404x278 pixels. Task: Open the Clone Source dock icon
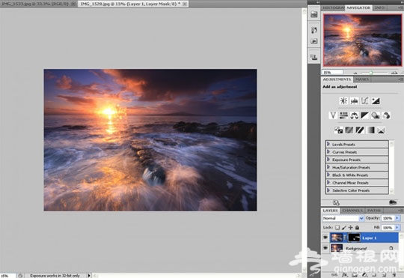tap(313, 57)
